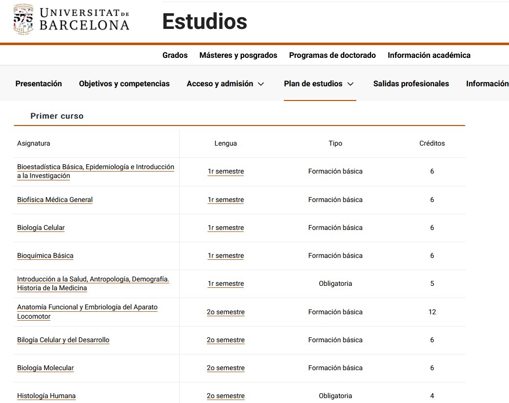Click 1r semestre link for Bioestadística Básica
Image resolution: width=509 pixels, height=403 pixels.
(226, 172)
